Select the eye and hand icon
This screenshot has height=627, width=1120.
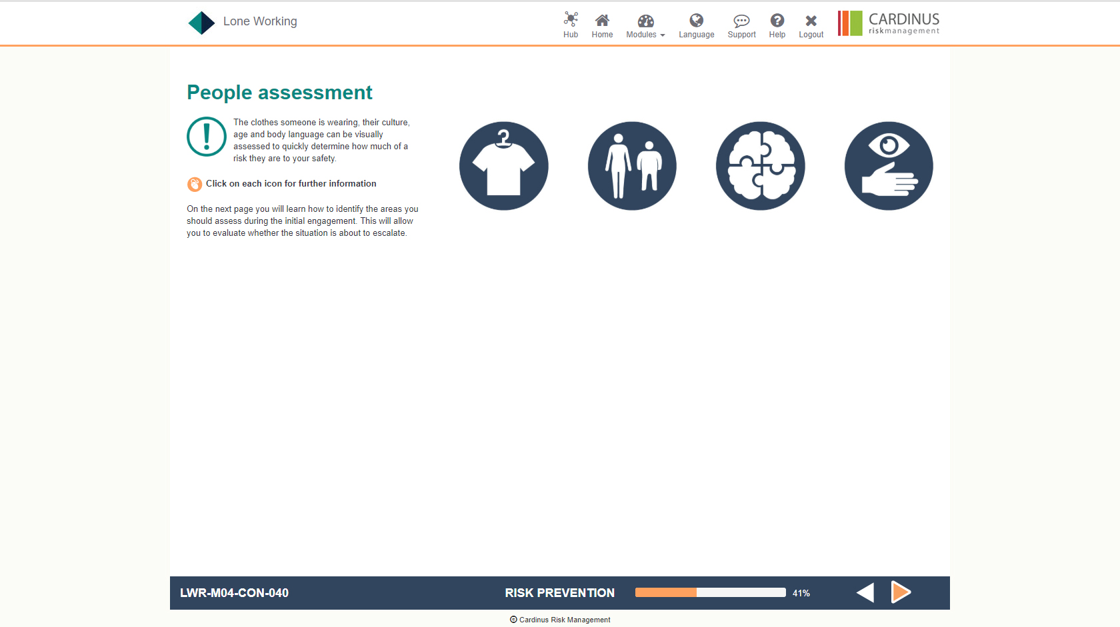889,166
